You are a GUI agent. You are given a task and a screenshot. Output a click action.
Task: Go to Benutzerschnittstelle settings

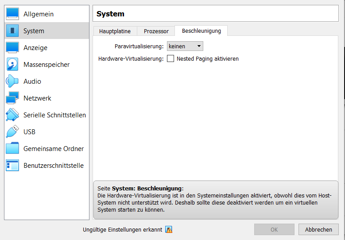coord(47,165)
